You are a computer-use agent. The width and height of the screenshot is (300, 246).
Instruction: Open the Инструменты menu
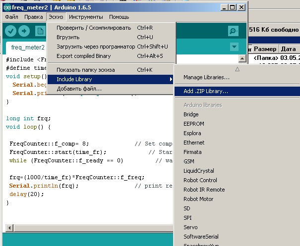coord(86,17)
